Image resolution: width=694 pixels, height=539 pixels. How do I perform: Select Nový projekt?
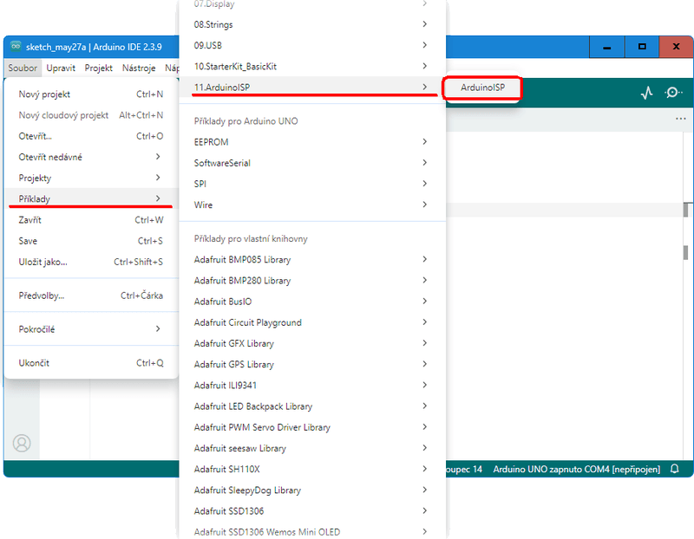[x=91, y=94]
